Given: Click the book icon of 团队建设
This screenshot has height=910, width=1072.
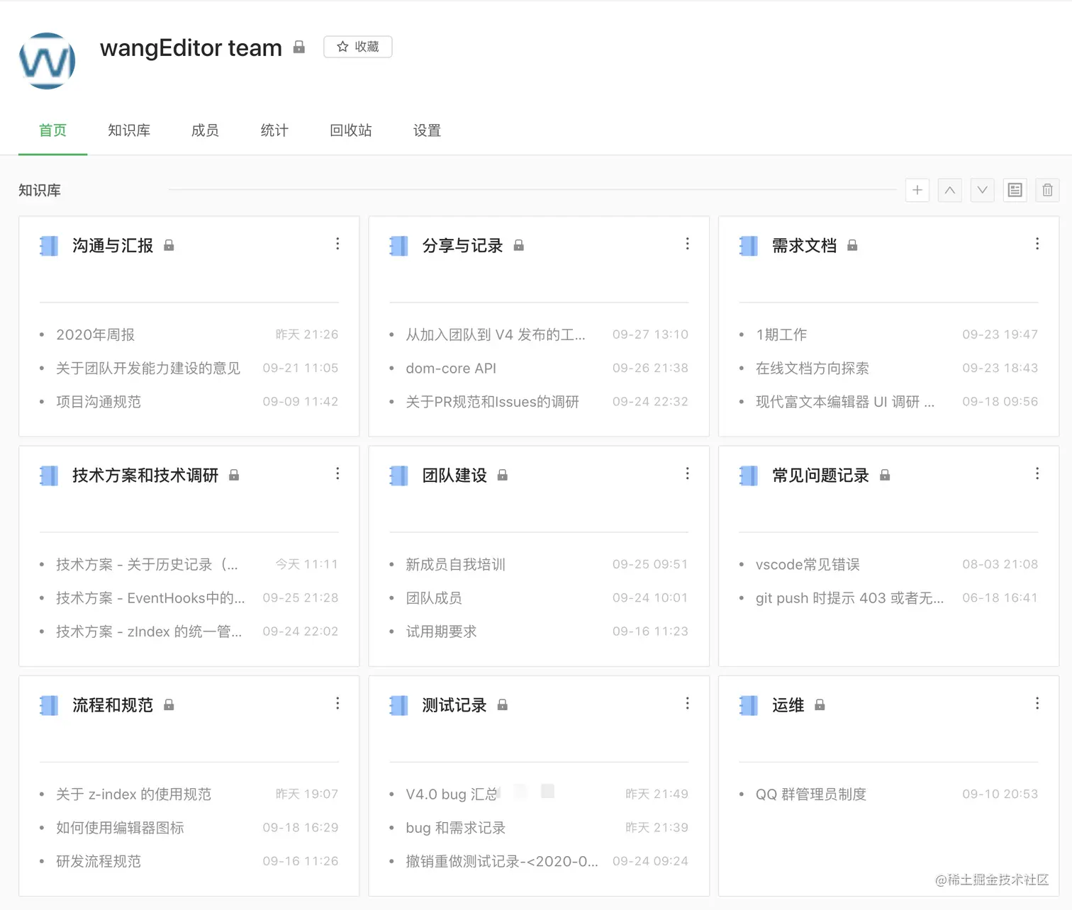Looking at the screenshot, I should point(398,476).
